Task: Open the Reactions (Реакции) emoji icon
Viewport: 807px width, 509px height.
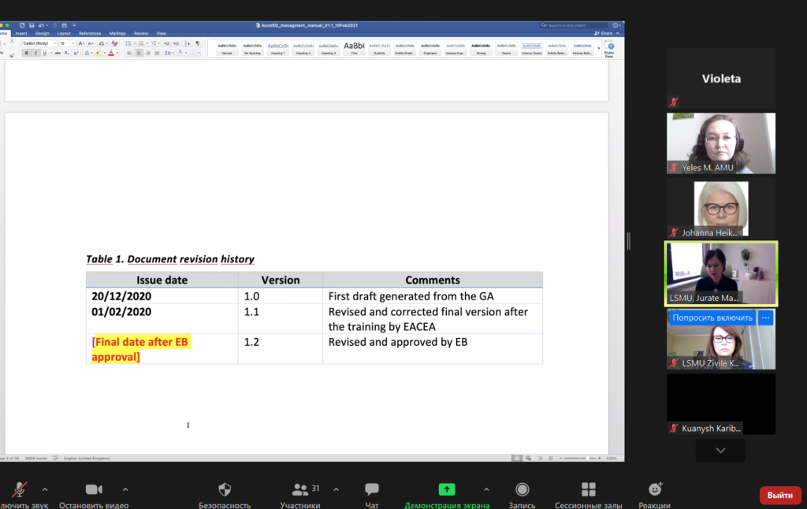Action: point(655,489)
